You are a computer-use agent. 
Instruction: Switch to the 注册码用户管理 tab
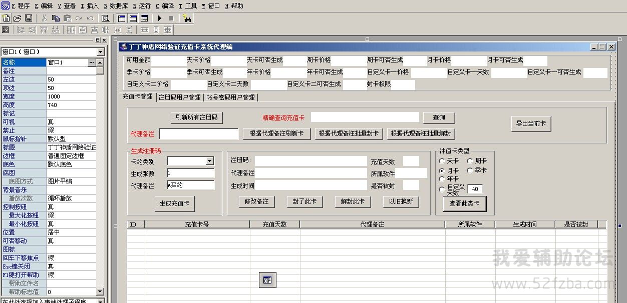[x=179, y=97]
